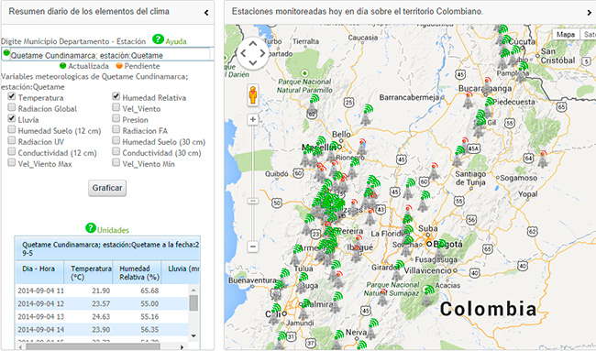This screenshot has width=596, height=351.
Task: Enable the Radiacion Global checkbox
Action: pyautogui.click(x=12, y=107)
